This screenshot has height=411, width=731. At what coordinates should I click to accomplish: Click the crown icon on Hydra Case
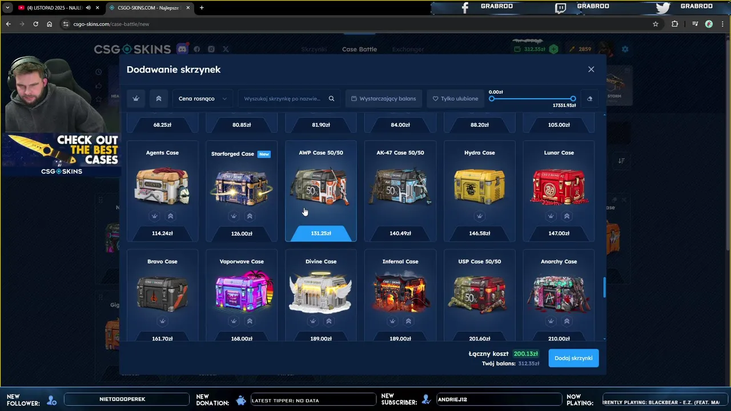click(480, 216)
